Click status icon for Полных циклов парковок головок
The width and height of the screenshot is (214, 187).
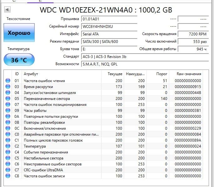tap(8, 140)
